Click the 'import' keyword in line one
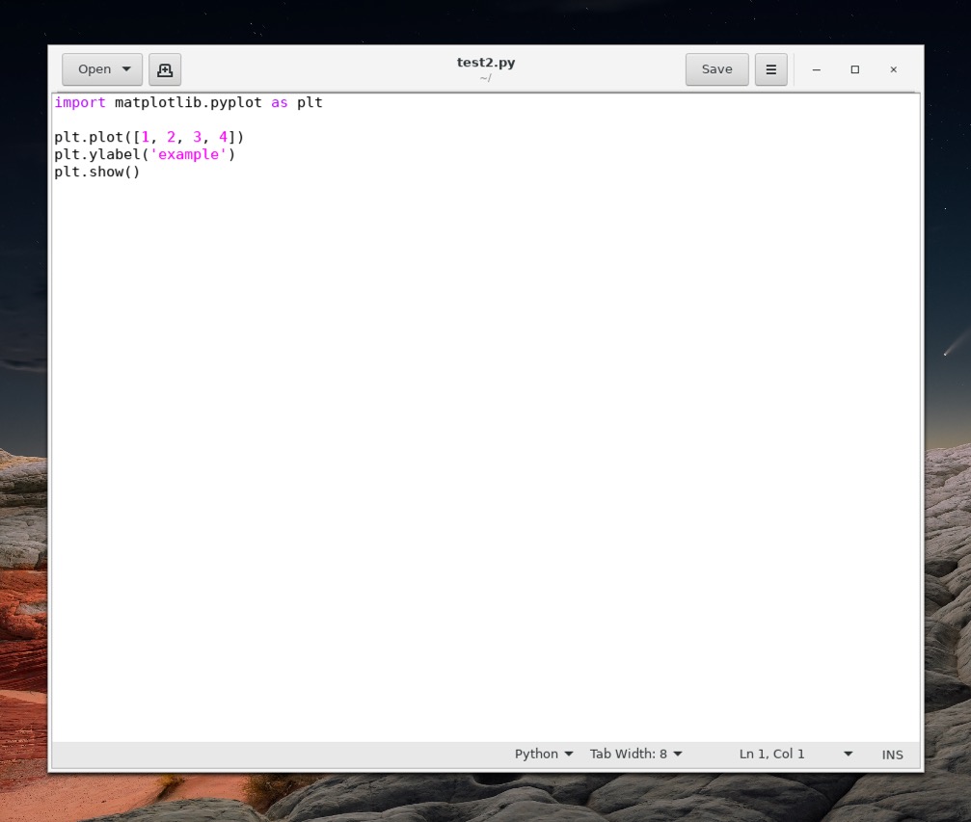This screenshot has height=822, width=971. pyautogui.click(x=80, y=102)
